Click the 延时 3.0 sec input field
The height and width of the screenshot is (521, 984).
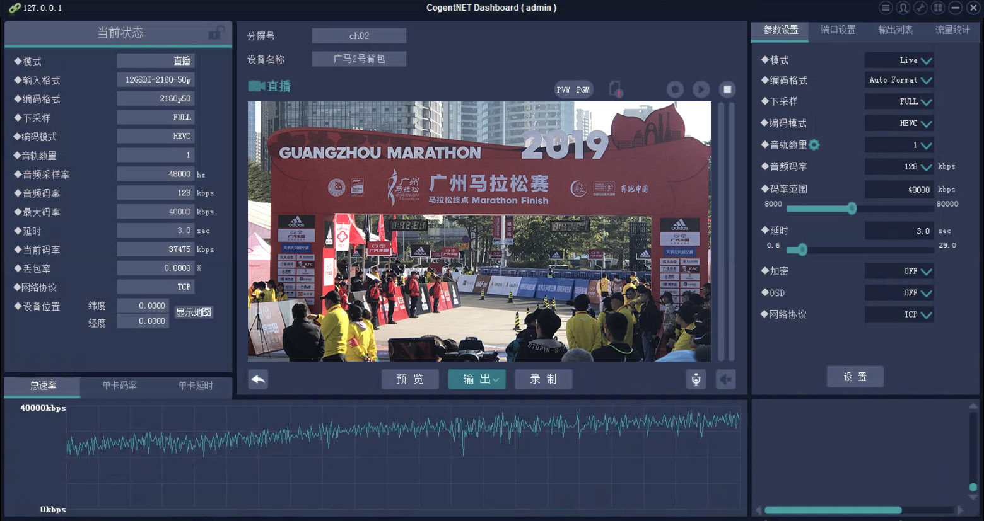coord(899,231)
